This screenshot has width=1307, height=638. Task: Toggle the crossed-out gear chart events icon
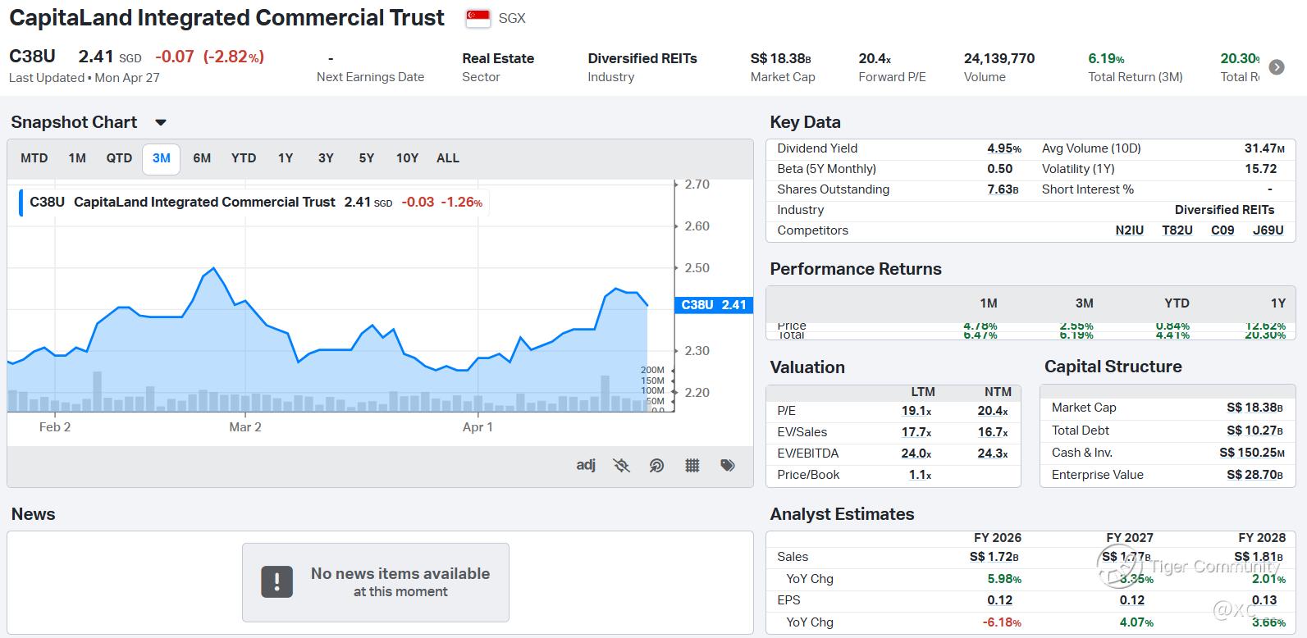click(621, 466)
